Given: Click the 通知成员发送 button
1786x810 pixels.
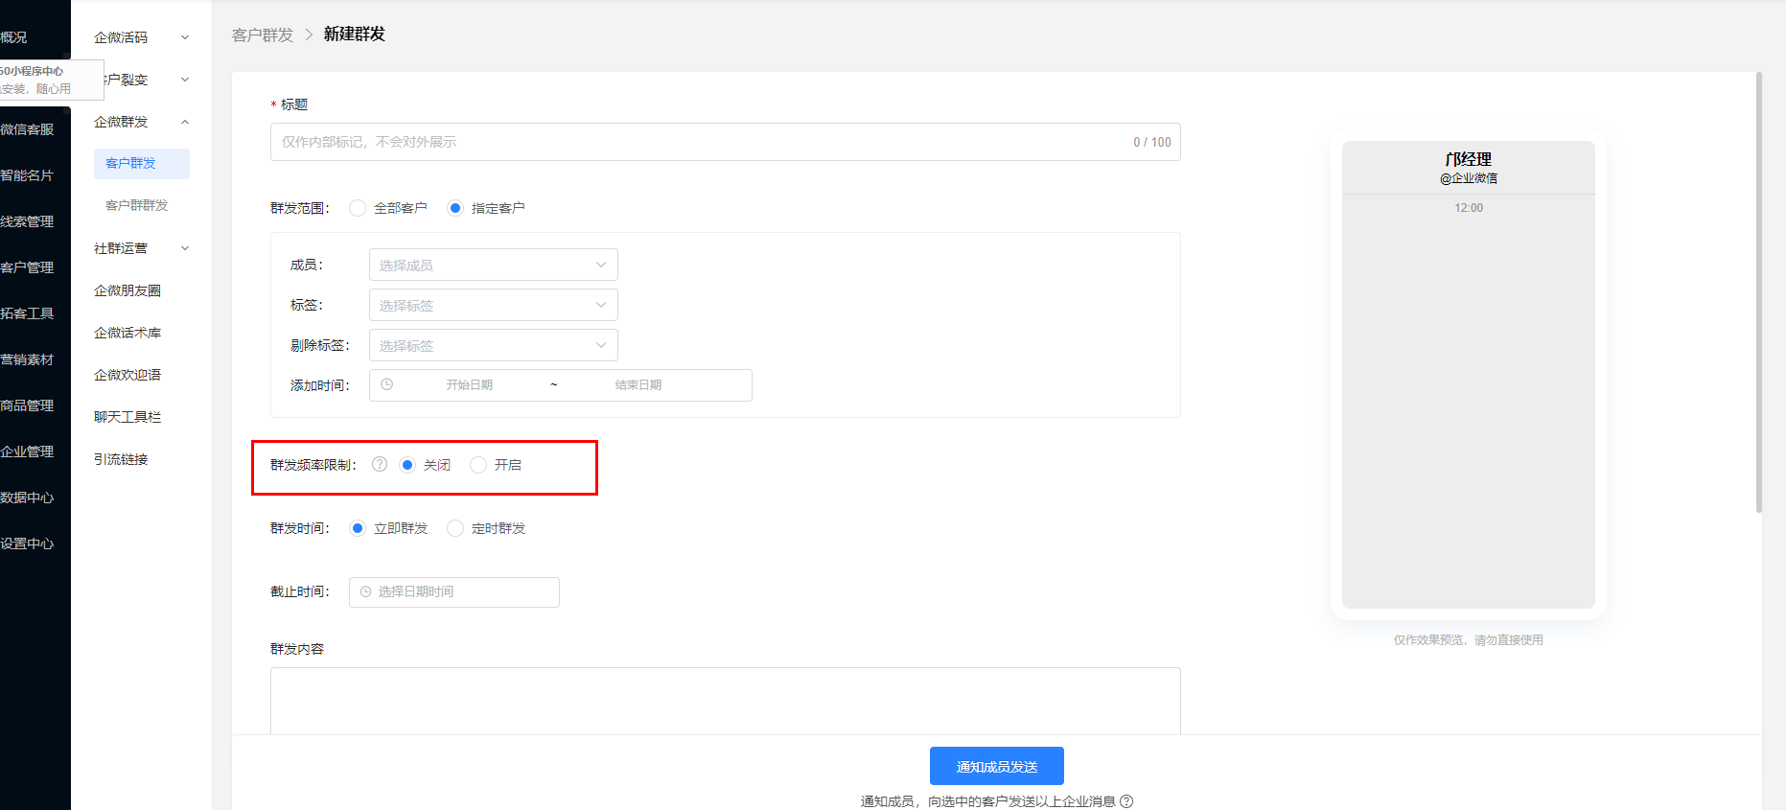Looking at the screenshot, I should 996,766.
